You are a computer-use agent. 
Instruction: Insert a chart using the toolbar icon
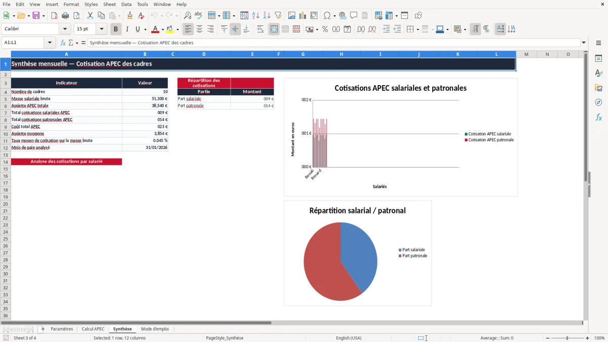[303, 16]
